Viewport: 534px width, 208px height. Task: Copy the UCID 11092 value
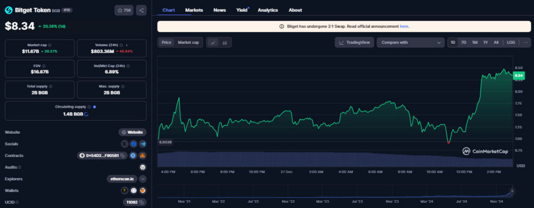point(141,202)
